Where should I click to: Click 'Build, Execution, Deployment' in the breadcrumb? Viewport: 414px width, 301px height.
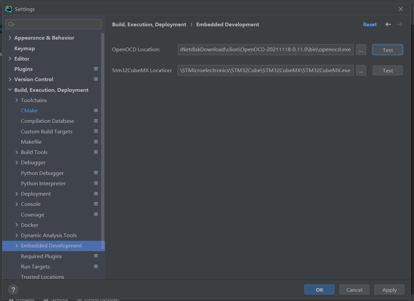tap(149, 25)
